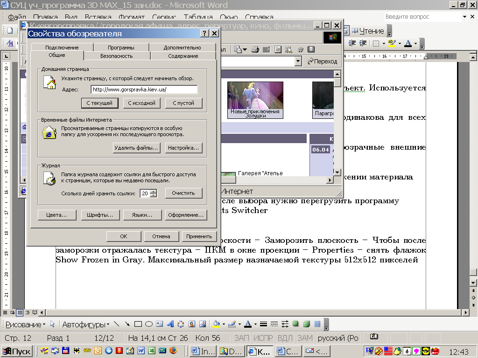
Task: Insert a Text Box from Drawing toolbar
Action: point(160,324)
